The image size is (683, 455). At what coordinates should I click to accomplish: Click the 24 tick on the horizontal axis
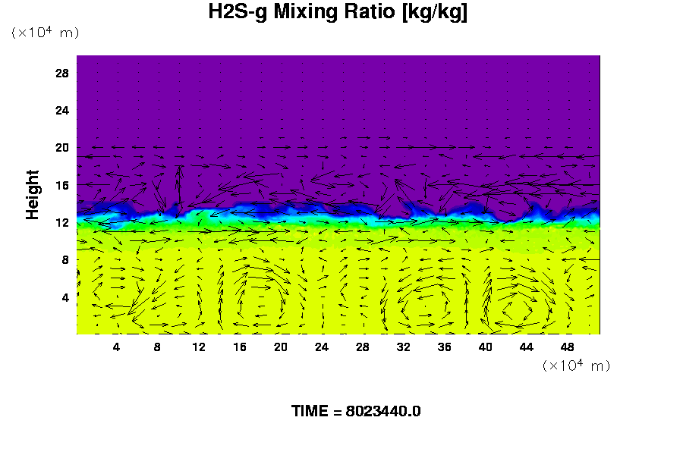(x=322, y=347)
